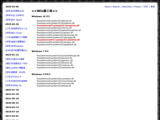Screen dimensions: 160x120
Task: Open the About link in top navigation
Action: point(108,7)
